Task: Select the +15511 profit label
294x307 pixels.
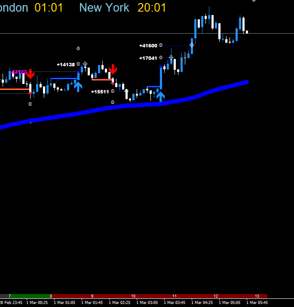Action: 100,92
